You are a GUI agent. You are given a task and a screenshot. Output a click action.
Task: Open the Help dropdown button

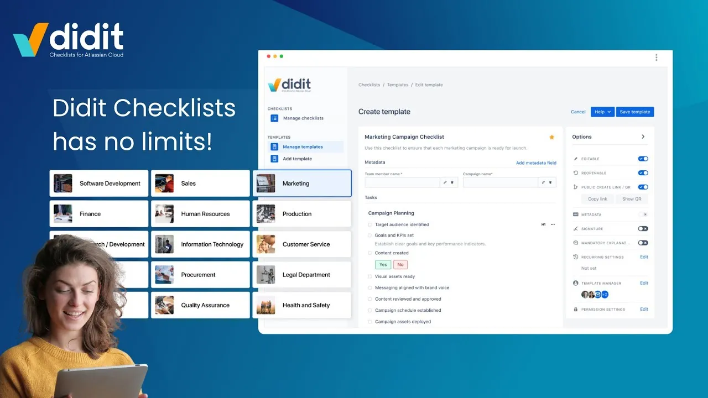tap(602, 112)
